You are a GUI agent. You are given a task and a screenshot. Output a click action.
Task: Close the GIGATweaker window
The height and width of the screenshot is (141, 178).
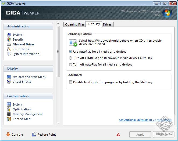pyautogui.click(x=173, y=3)
